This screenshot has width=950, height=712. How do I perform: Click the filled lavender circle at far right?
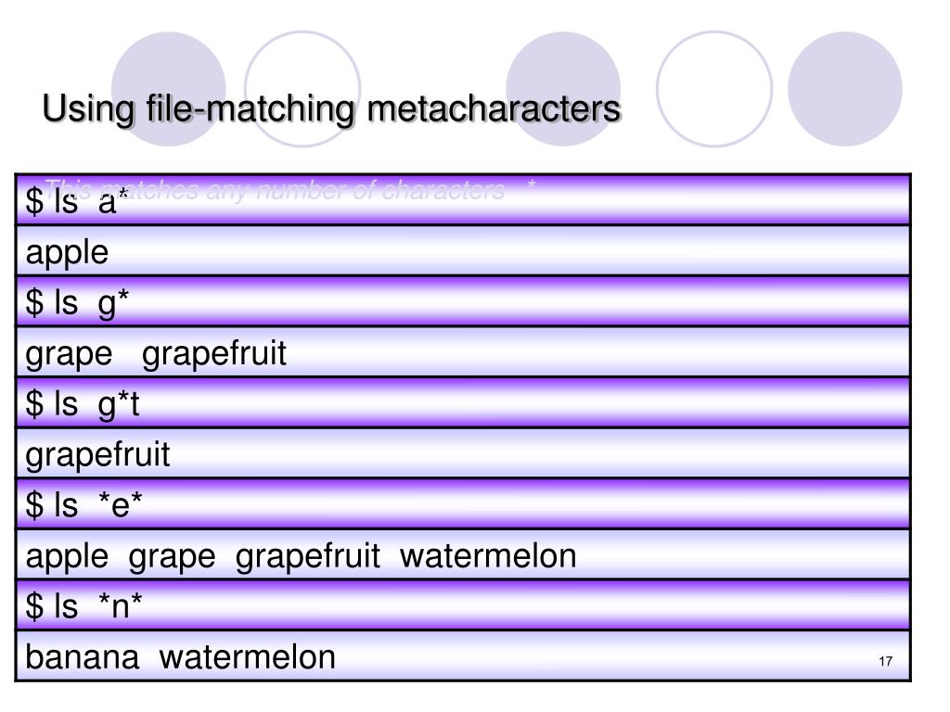pos(844,89)
